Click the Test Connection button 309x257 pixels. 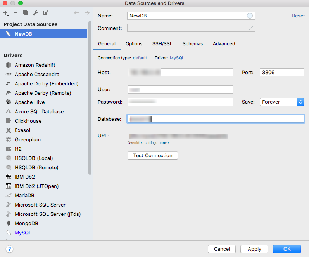click(152, 155)
